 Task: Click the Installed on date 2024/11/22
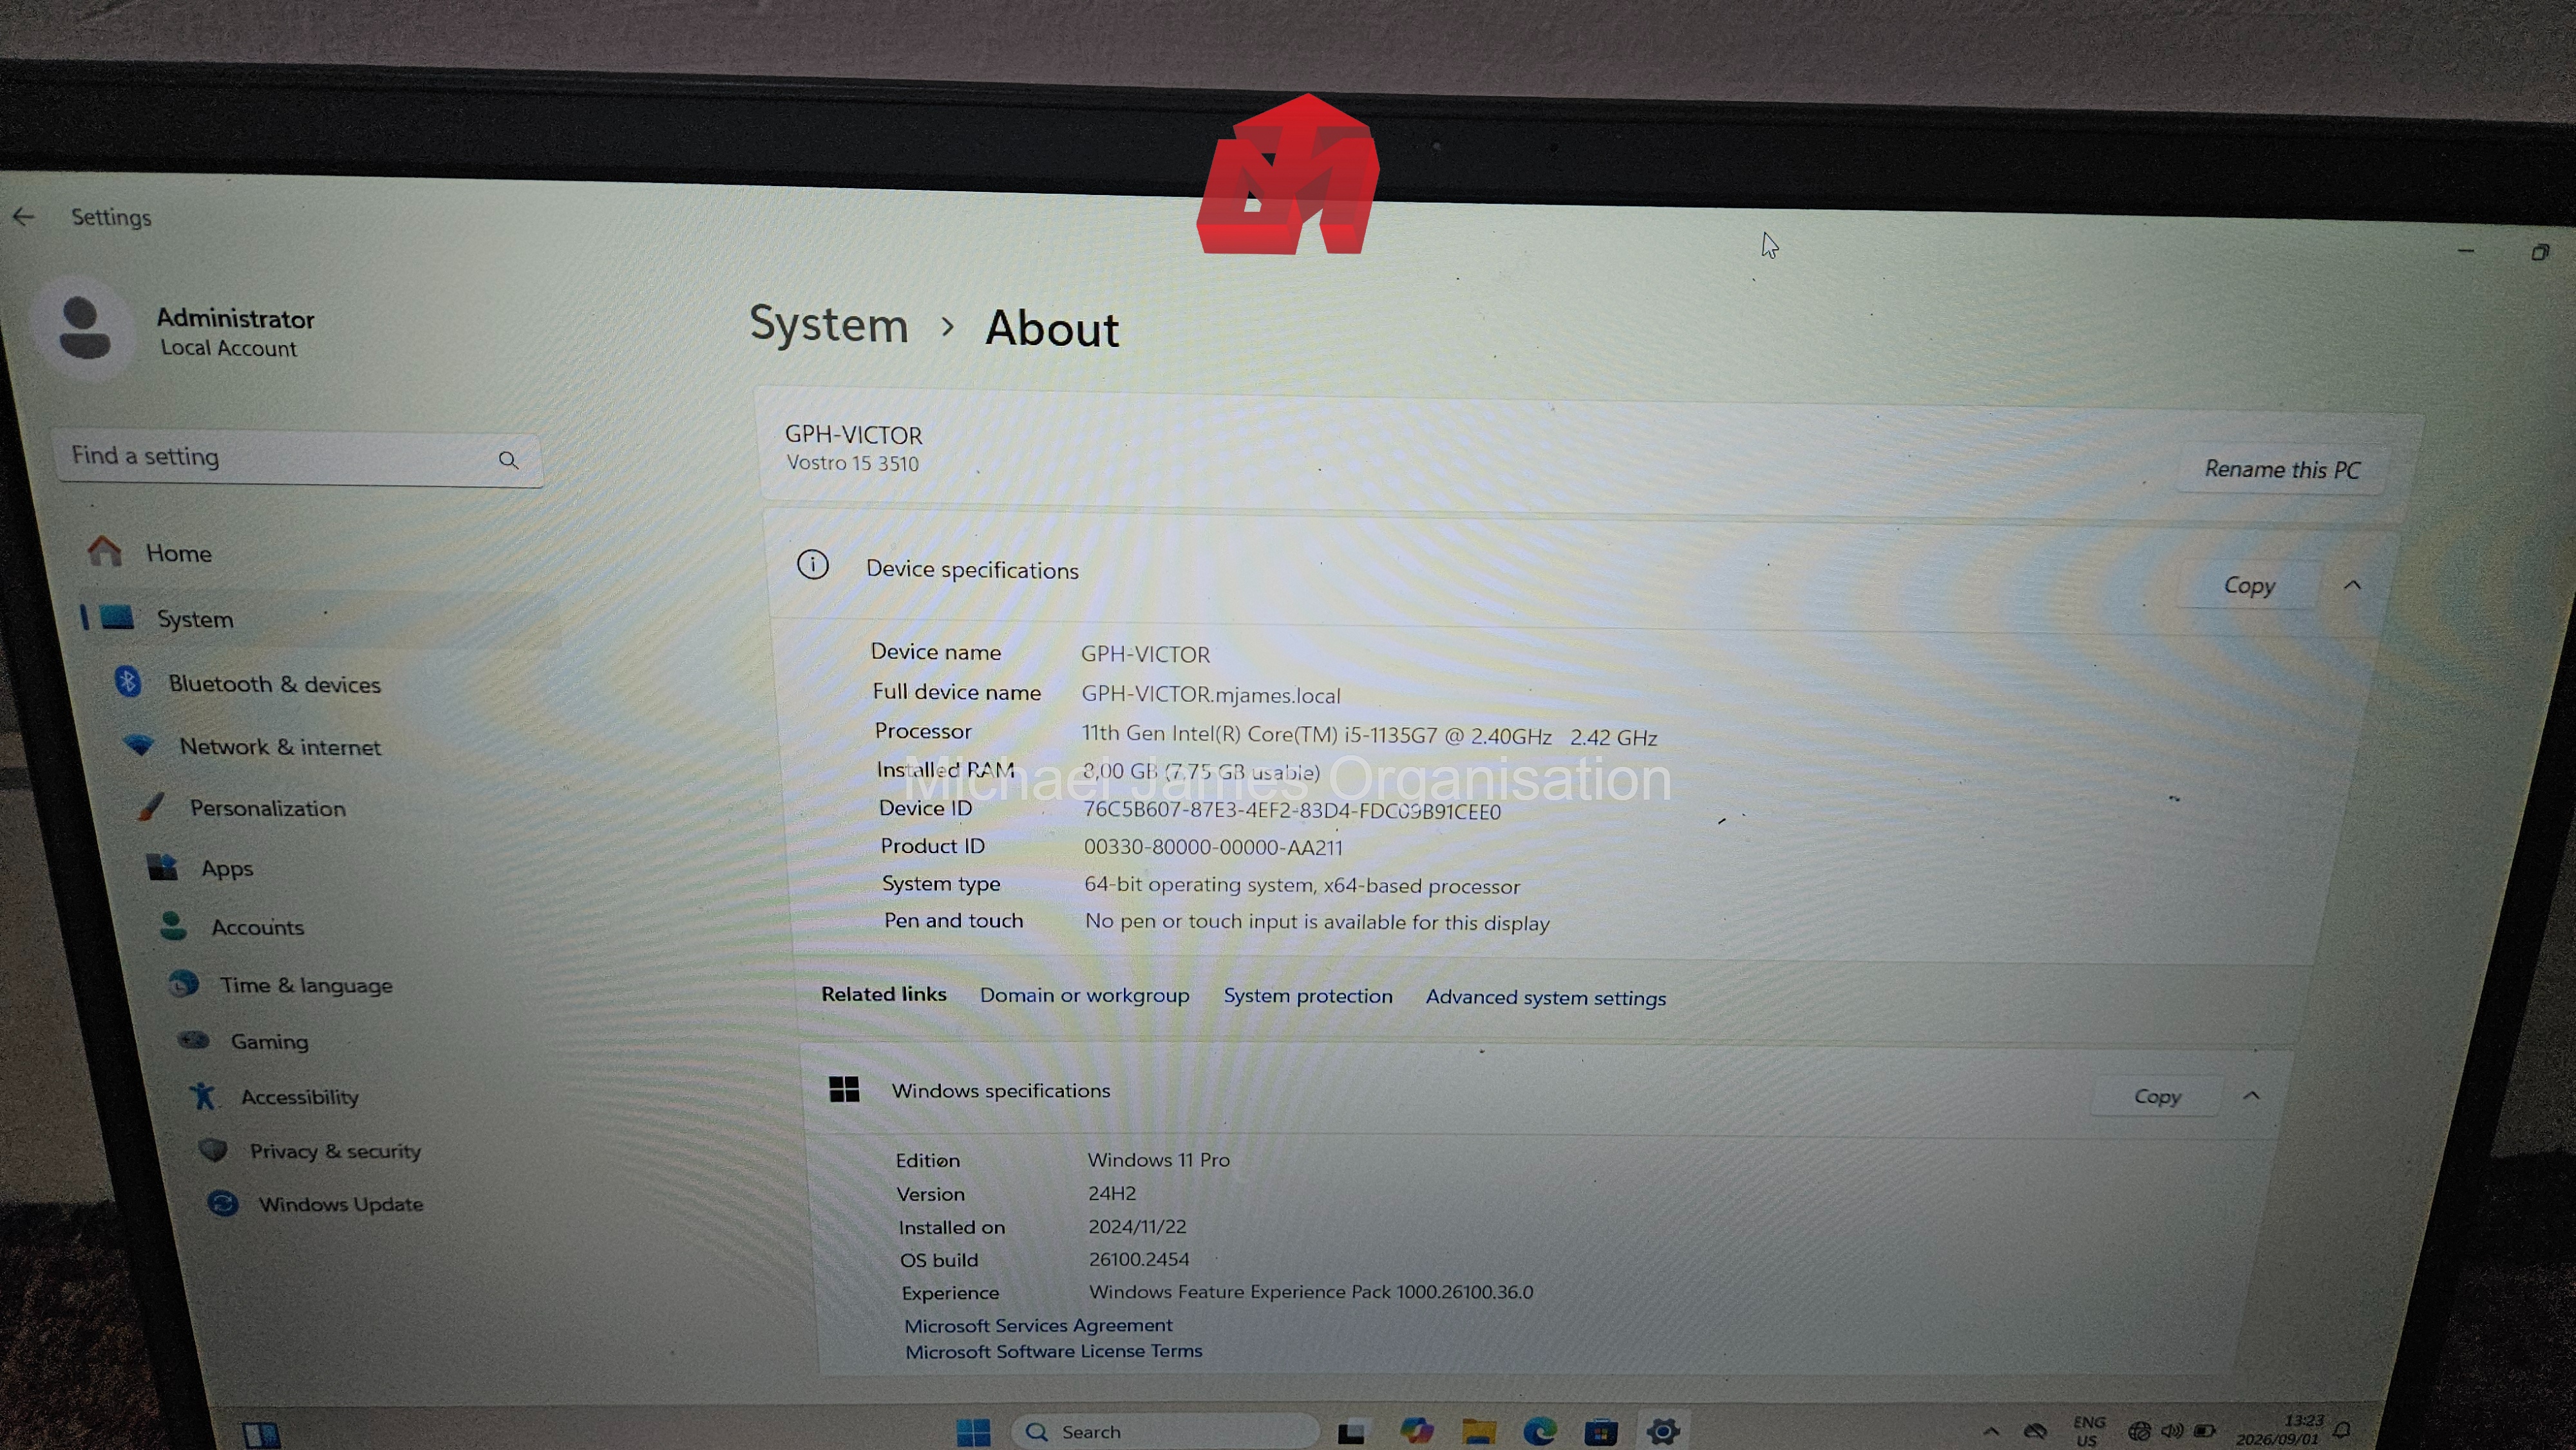coord(1137,1226)
